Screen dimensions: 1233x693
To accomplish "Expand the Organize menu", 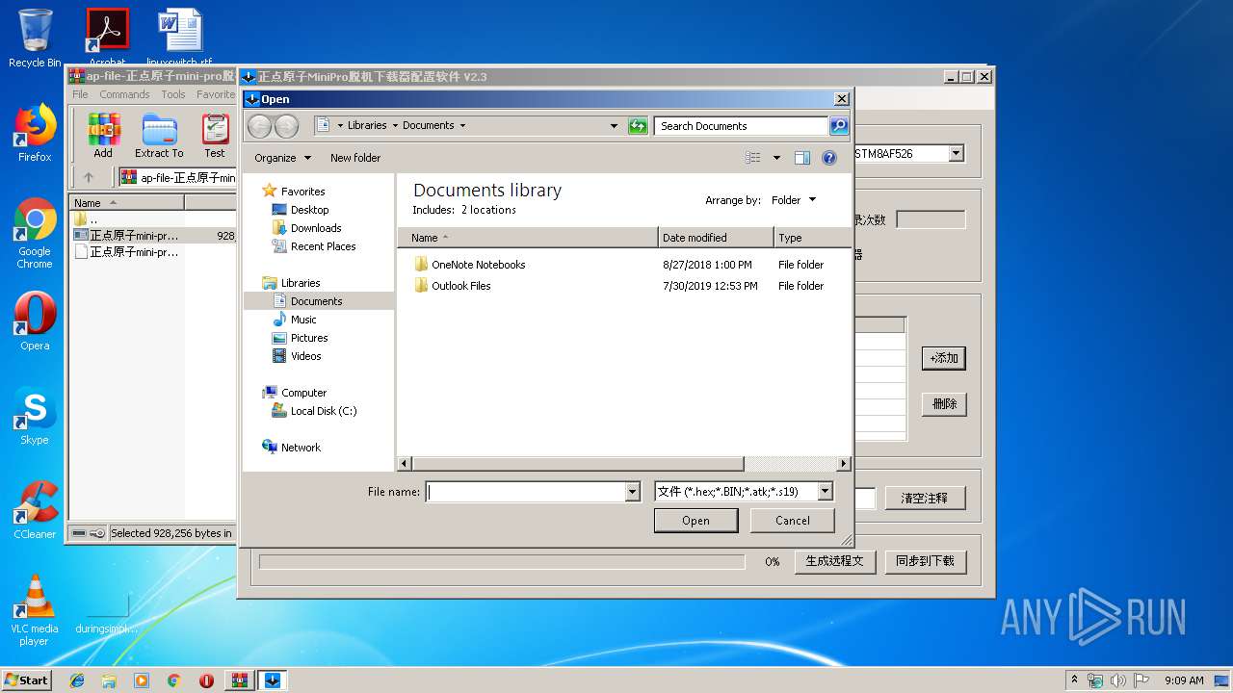I will tap(282, 158).
